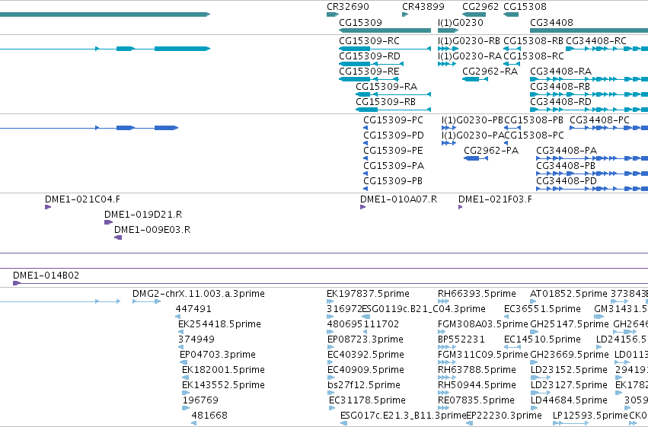Screen dimensions: 648x427
Task: Click the wide CG15309 gene bar
Action: pos(385,30)
